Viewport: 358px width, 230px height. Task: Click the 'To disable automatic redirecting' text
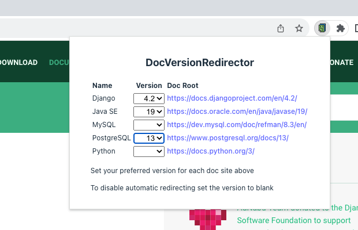182,188
